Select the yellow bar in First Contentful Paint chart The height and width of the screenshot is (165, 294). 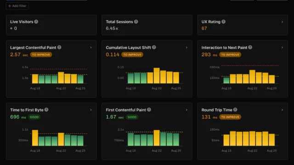point(157,138)
